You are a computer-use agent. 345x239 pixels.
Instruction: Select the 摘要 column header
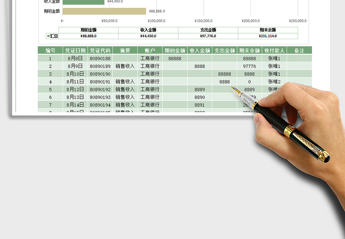[x=125, y=50]
